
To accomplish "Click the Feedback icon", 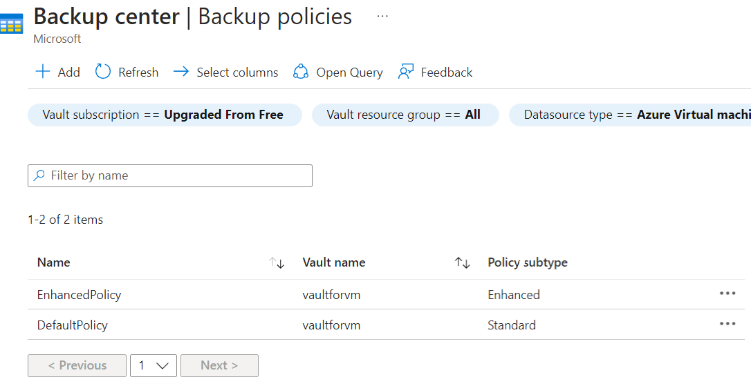I will coord(406,72).
